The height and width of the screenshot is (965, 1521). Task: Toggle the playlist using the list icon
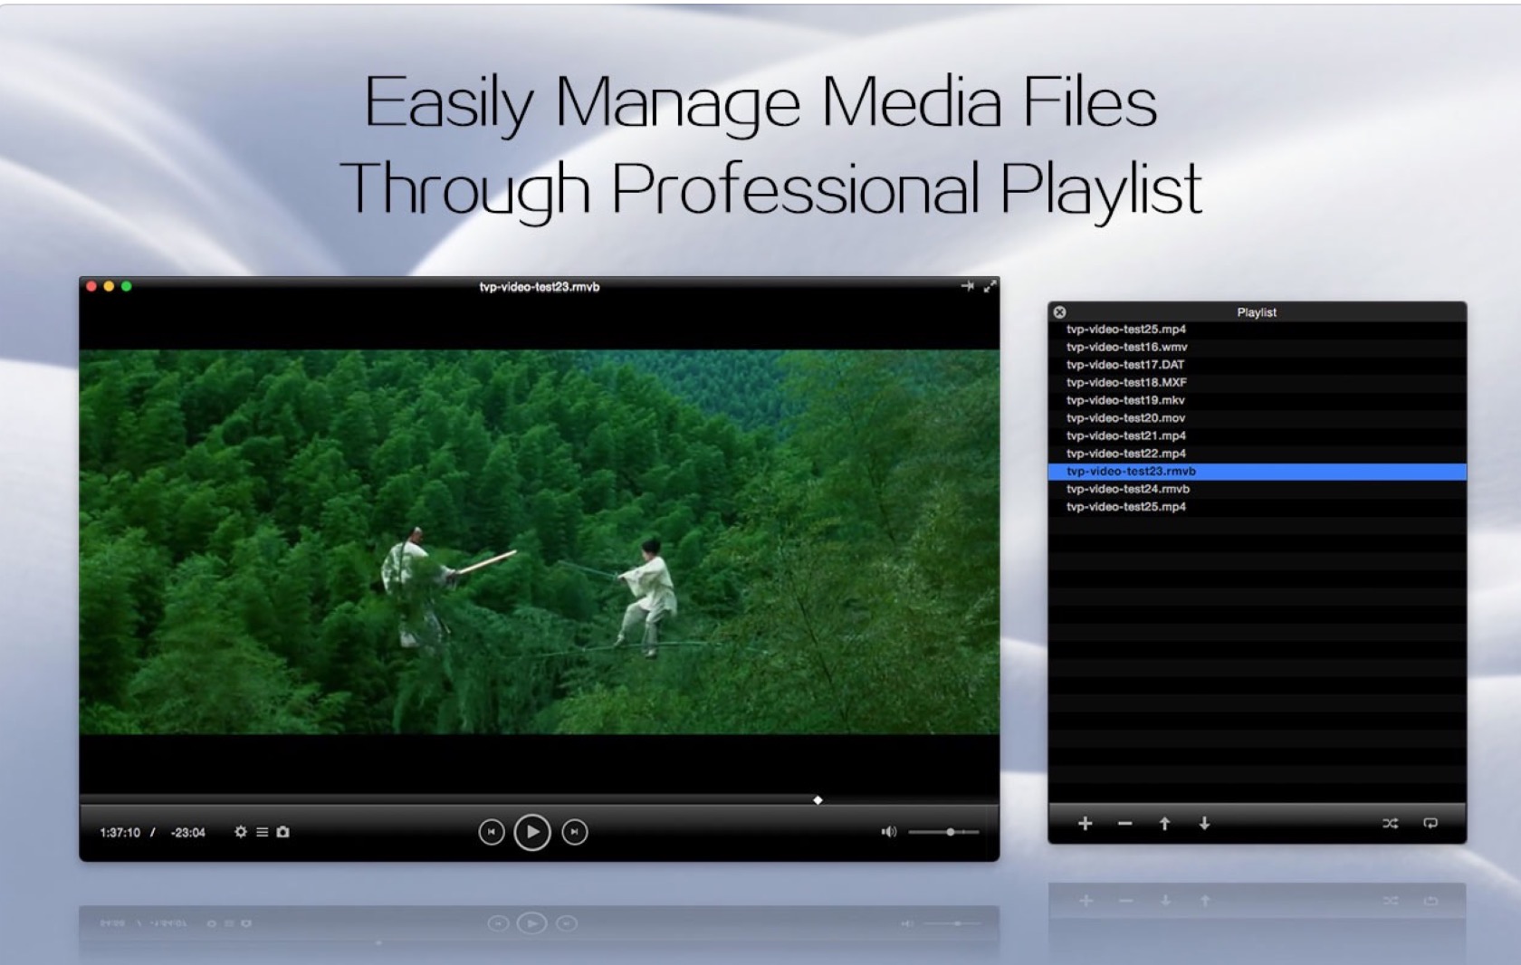coord(262,832)
